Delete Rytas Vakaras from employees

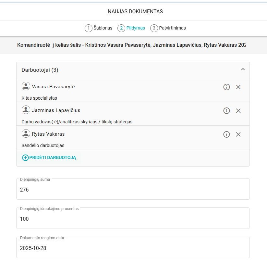[238, 134]
